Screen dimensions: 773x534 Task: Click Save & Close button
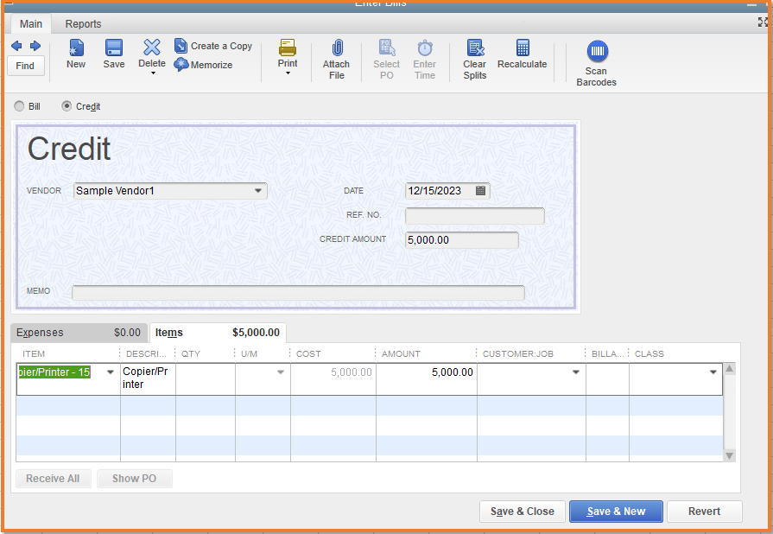(522, 511)
